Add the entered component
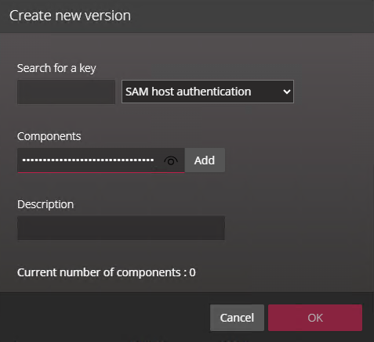The width and height of the screenshot is (374, 342). [x=205, y=160]
